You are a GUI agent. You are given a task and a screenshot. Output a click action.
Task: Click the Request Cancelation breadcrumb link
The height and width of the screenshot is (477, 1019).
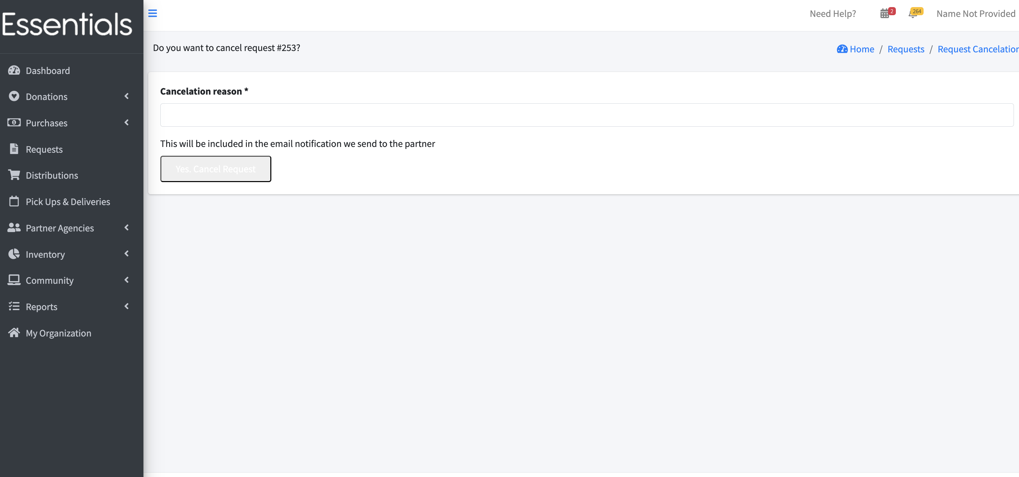click(978, 49)
